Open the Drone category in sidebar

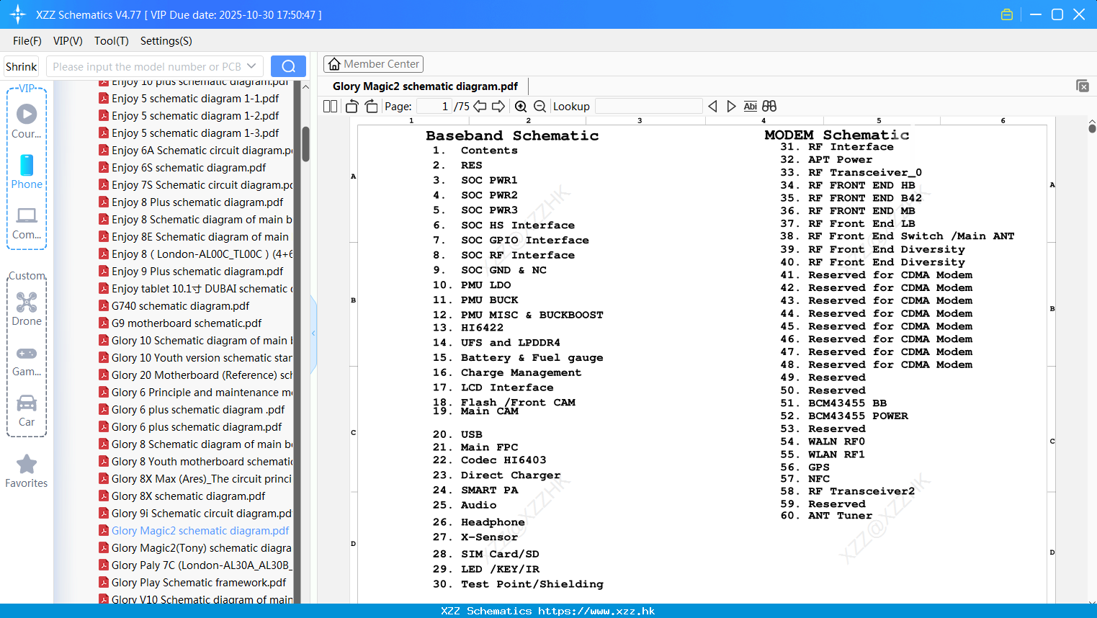tap(27, 308)
